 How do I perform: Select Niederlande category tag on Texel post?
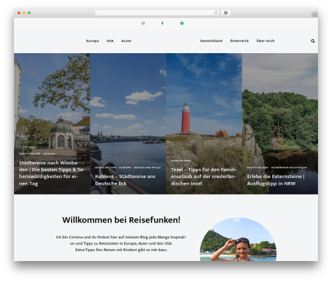click(181, 161)
